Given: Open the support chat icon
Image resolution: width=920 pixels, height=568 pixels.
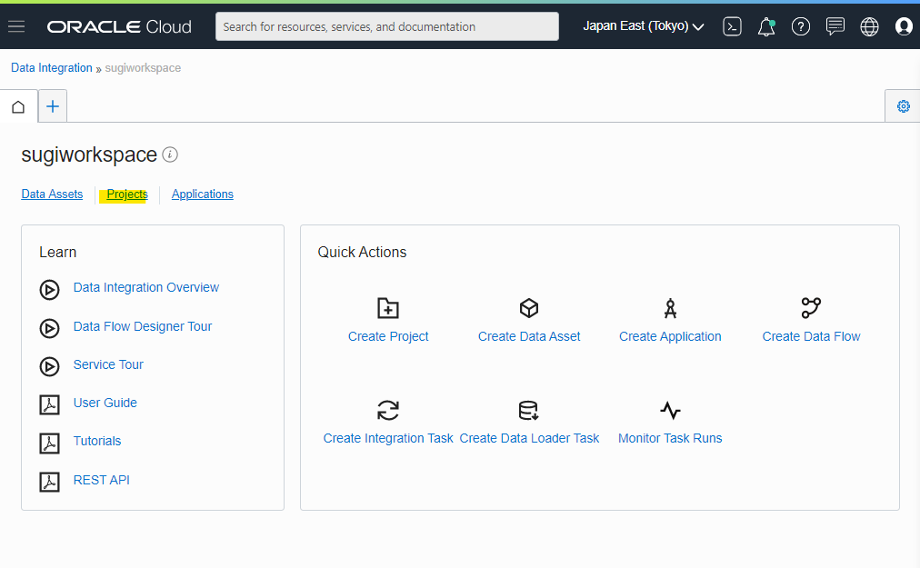Looking at the screenshot, I should pyautogui.click(x=835, y=26).
